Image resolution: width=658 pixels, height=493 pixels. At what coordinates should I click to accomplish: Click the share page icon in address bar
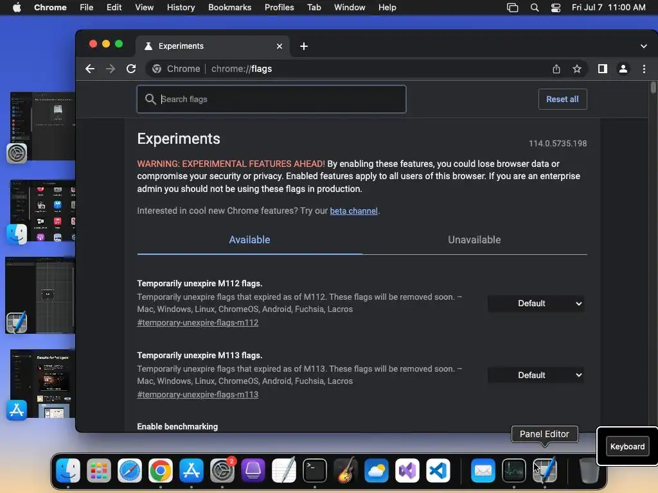pyautogui.click(x=556, y=69)
